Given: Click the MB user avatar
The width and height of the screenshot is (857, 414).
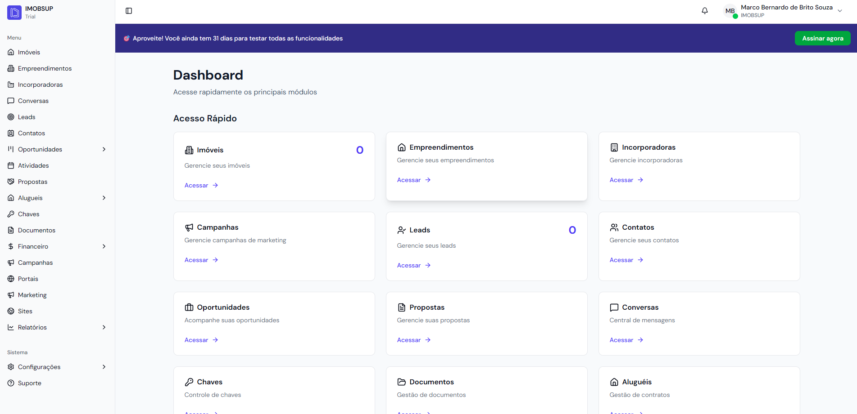Looking at the screenshot, I should (x=730, y=11).
